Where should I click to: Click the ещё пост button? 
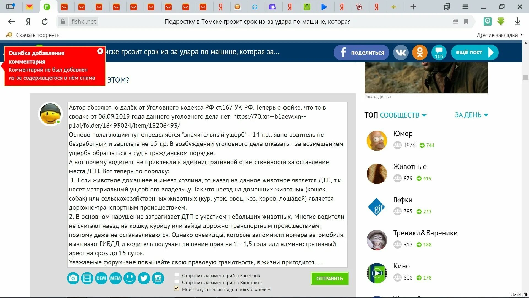[x=474, y=52]
